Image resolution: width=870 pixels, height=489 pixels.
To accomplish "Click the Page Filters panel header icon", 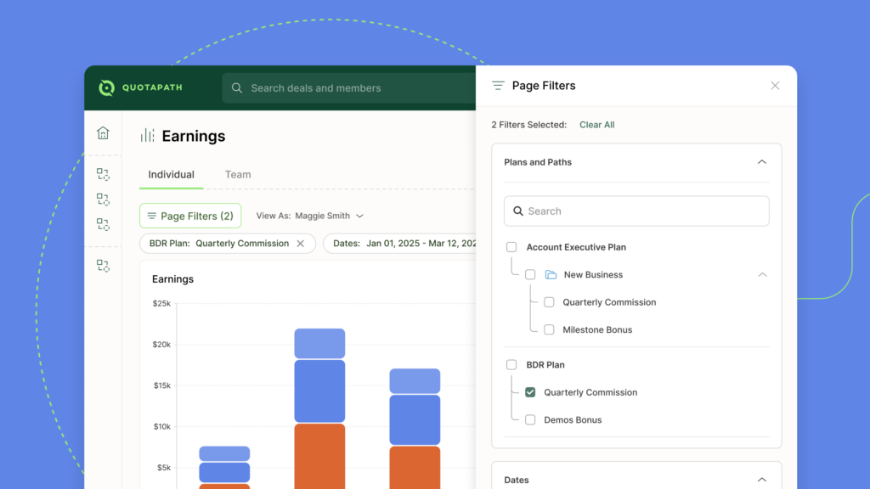I will click(x=498, y=86).
